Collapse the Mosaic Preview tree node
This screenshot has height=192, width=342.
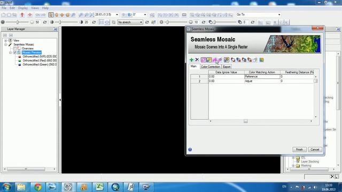pyautogui.click(x=10, y=52)
